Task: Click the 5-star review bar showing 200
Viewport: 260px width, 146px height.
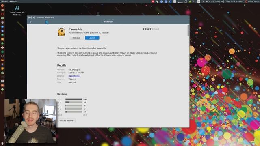Action: pos(74,99)
